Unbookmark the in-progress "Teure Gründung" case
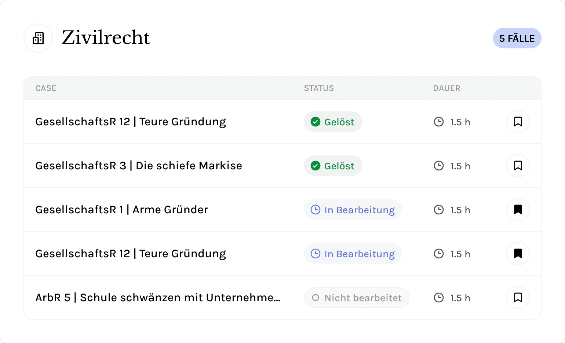 coord(518,254)
